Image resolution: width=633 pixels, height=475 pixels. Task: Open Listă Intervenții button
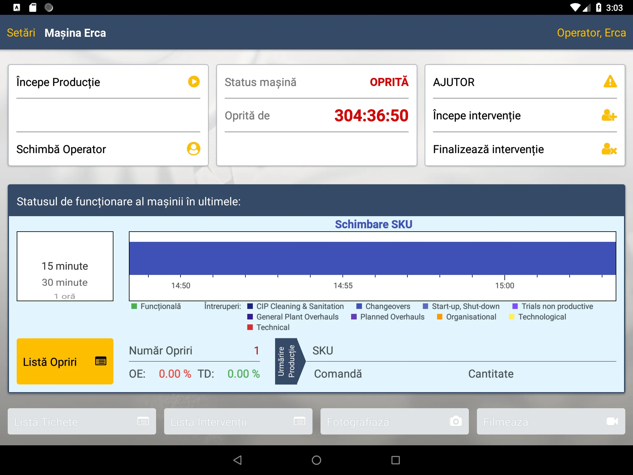tap(238, 421)
